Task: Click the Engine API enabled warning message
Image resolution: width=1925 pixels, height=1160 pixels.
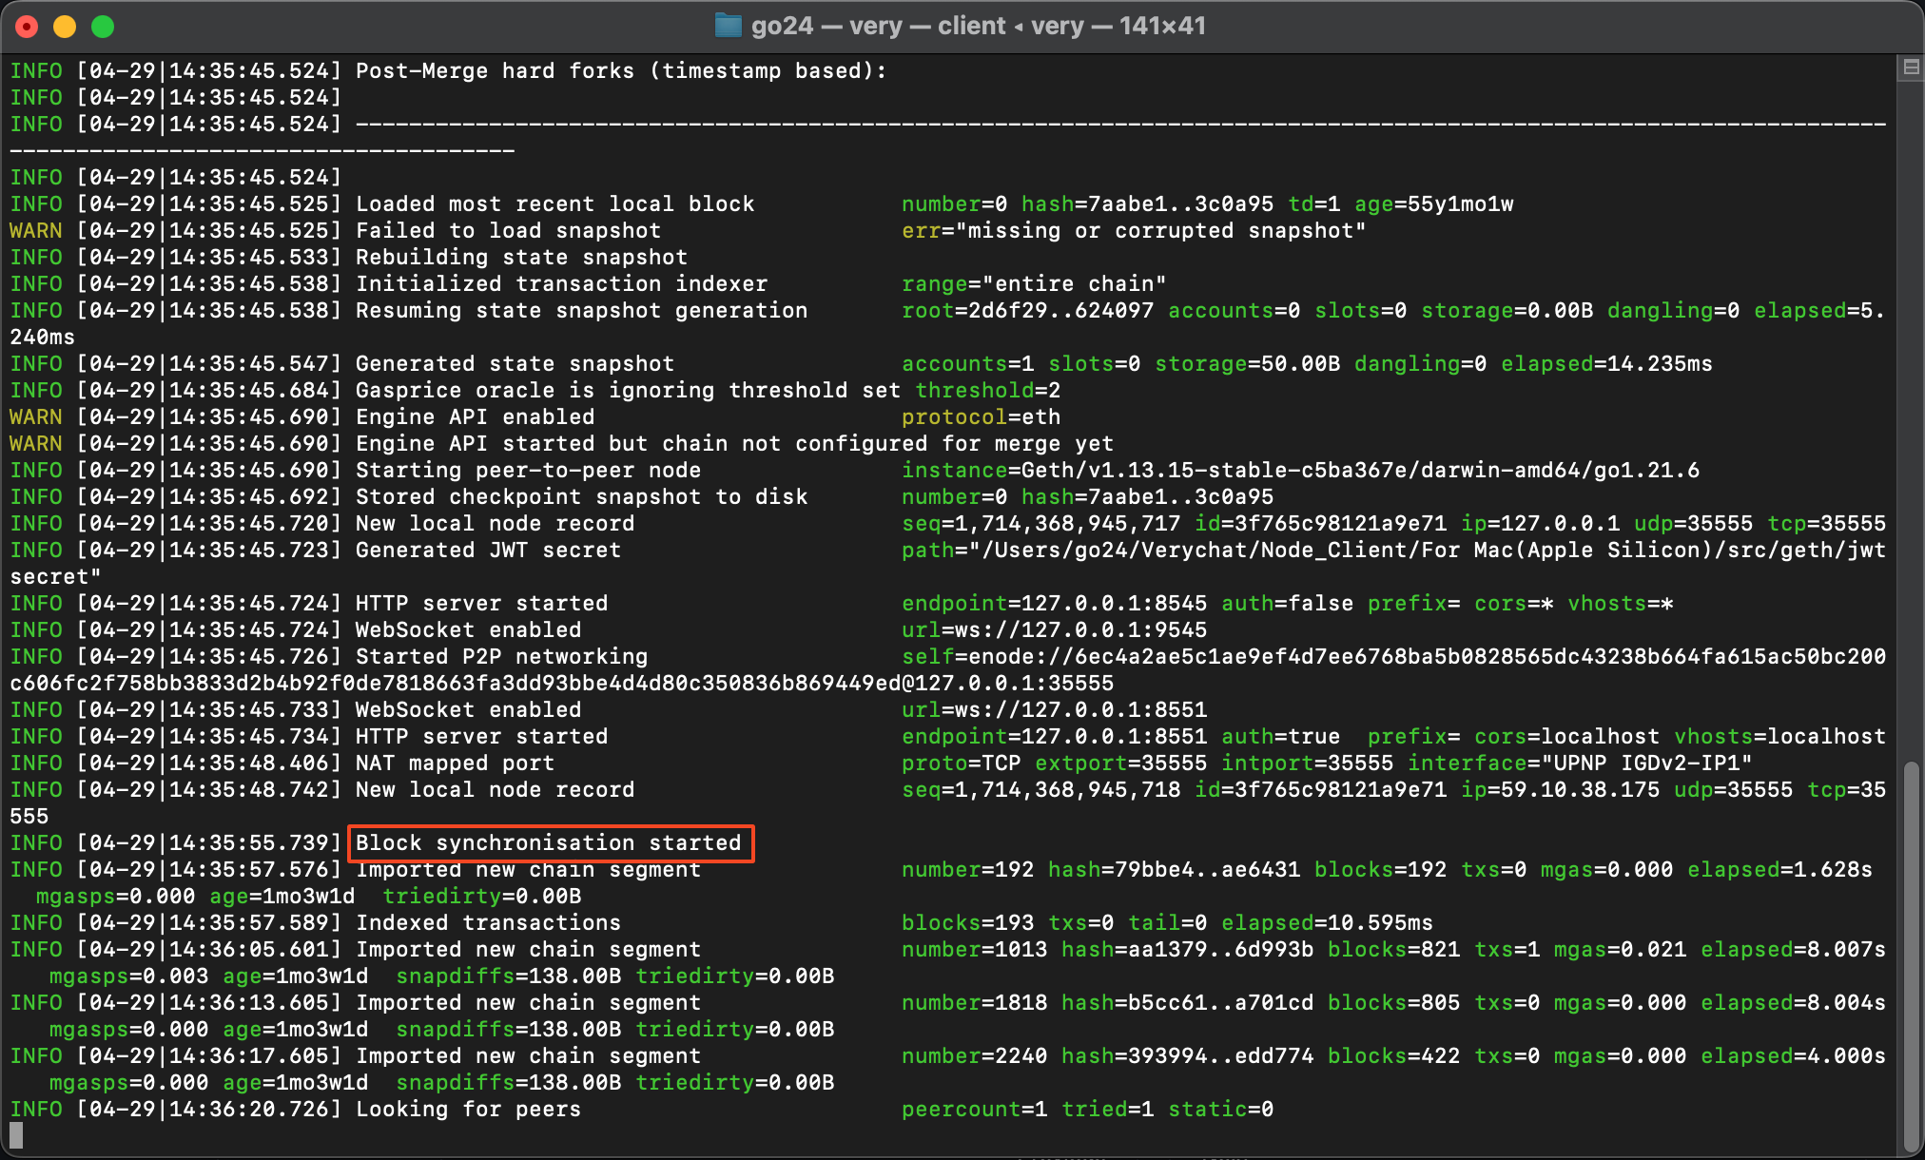Action: [x=475, y=417]
